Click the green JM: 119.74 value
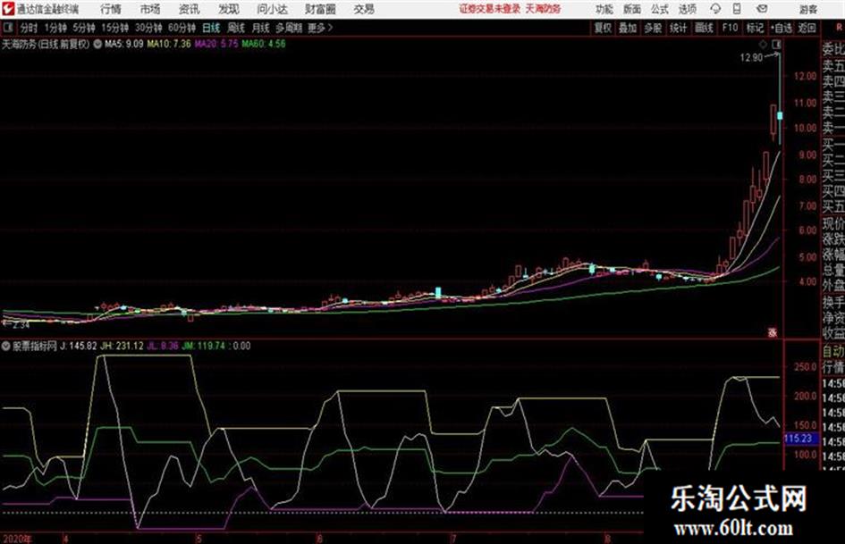 [203, 346]
